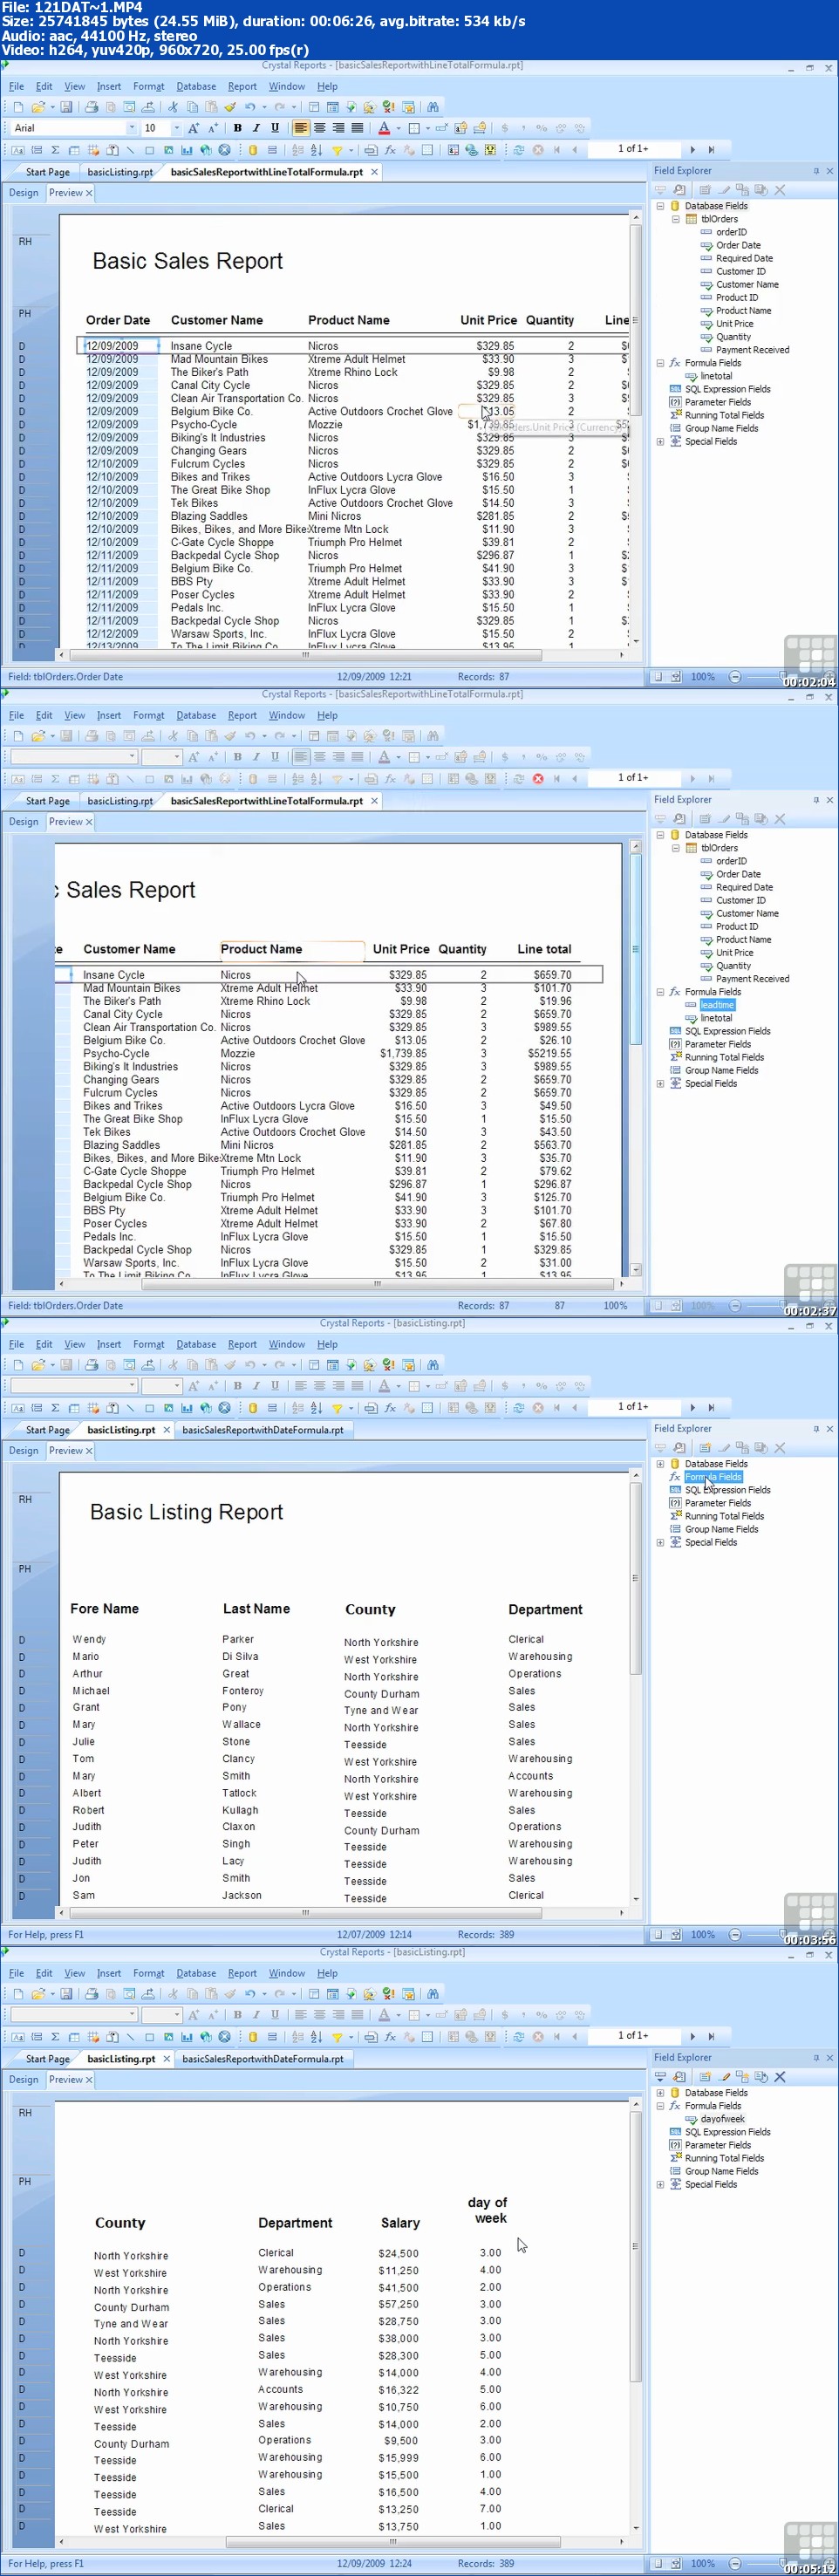Image resolution: width=839 pixels, height=2576 pixels.
Task: Go to last page in Order Date frame
Action: (711, 150)
